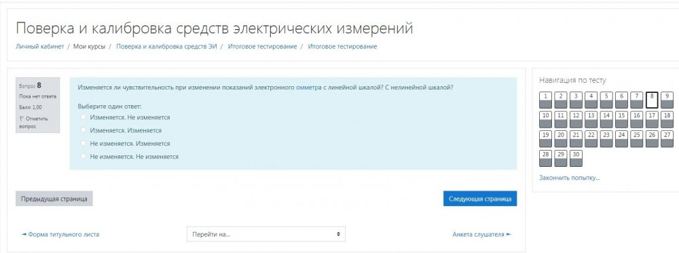Jump to question 30 in test navigation
This screenshot has width=679, height=253.
(x=576, y=158)
